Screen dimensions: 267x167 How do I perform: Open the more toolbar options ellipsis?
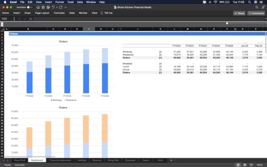tap(65, 7)
